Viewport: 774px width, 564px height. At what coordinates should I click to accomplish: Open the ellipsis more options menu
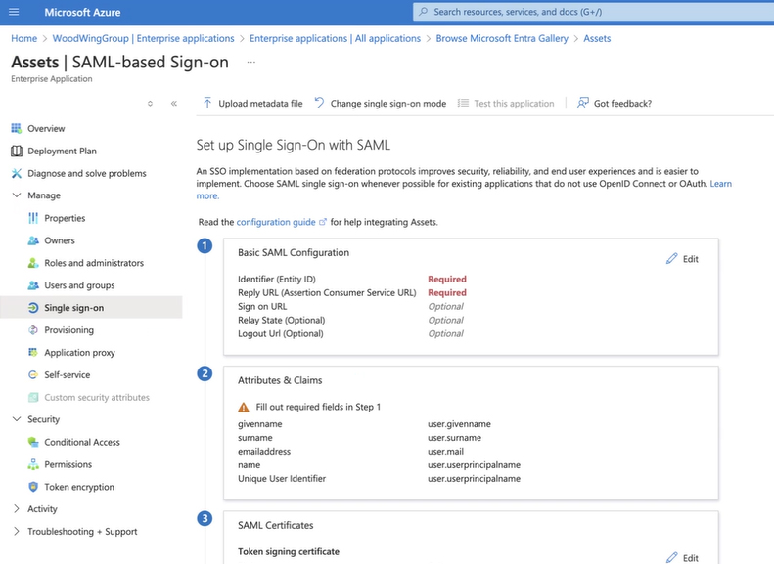(x=251, y=63)
